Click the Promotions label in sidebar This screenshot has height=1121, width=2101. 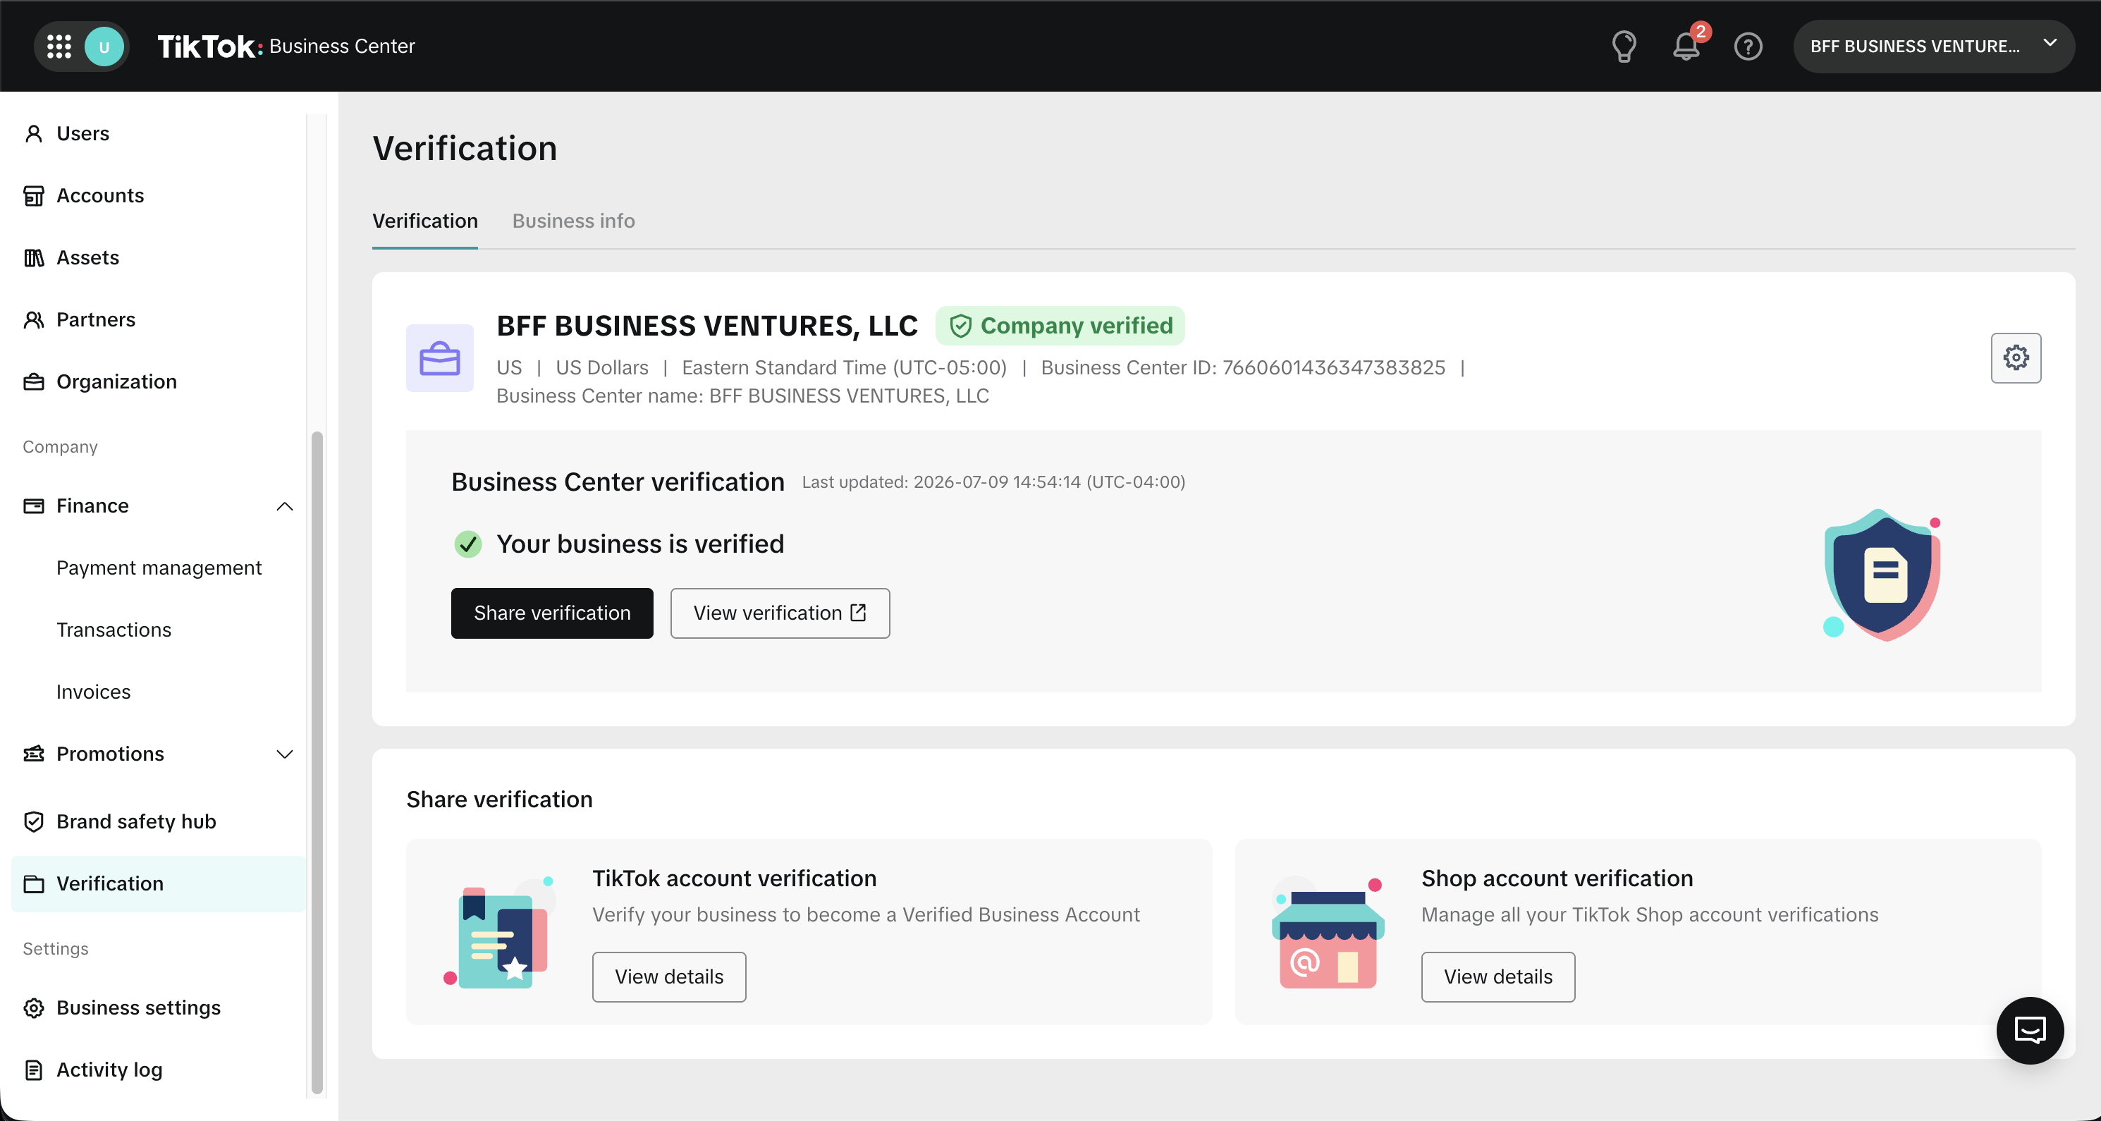(x=110, y=754)
